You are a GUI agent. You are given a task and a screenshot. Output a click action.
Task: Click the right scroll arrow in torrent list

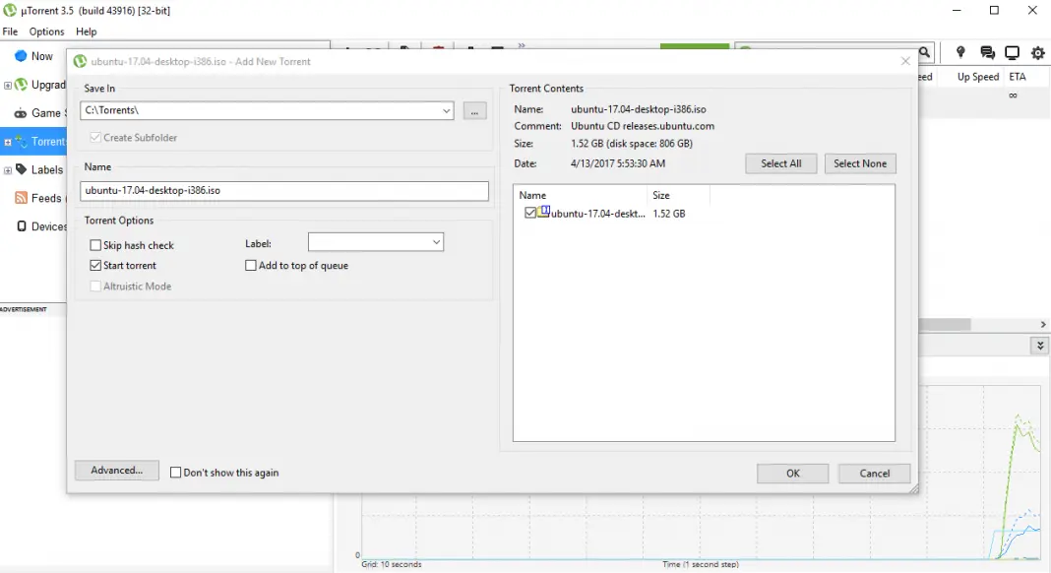[1043, 325]
